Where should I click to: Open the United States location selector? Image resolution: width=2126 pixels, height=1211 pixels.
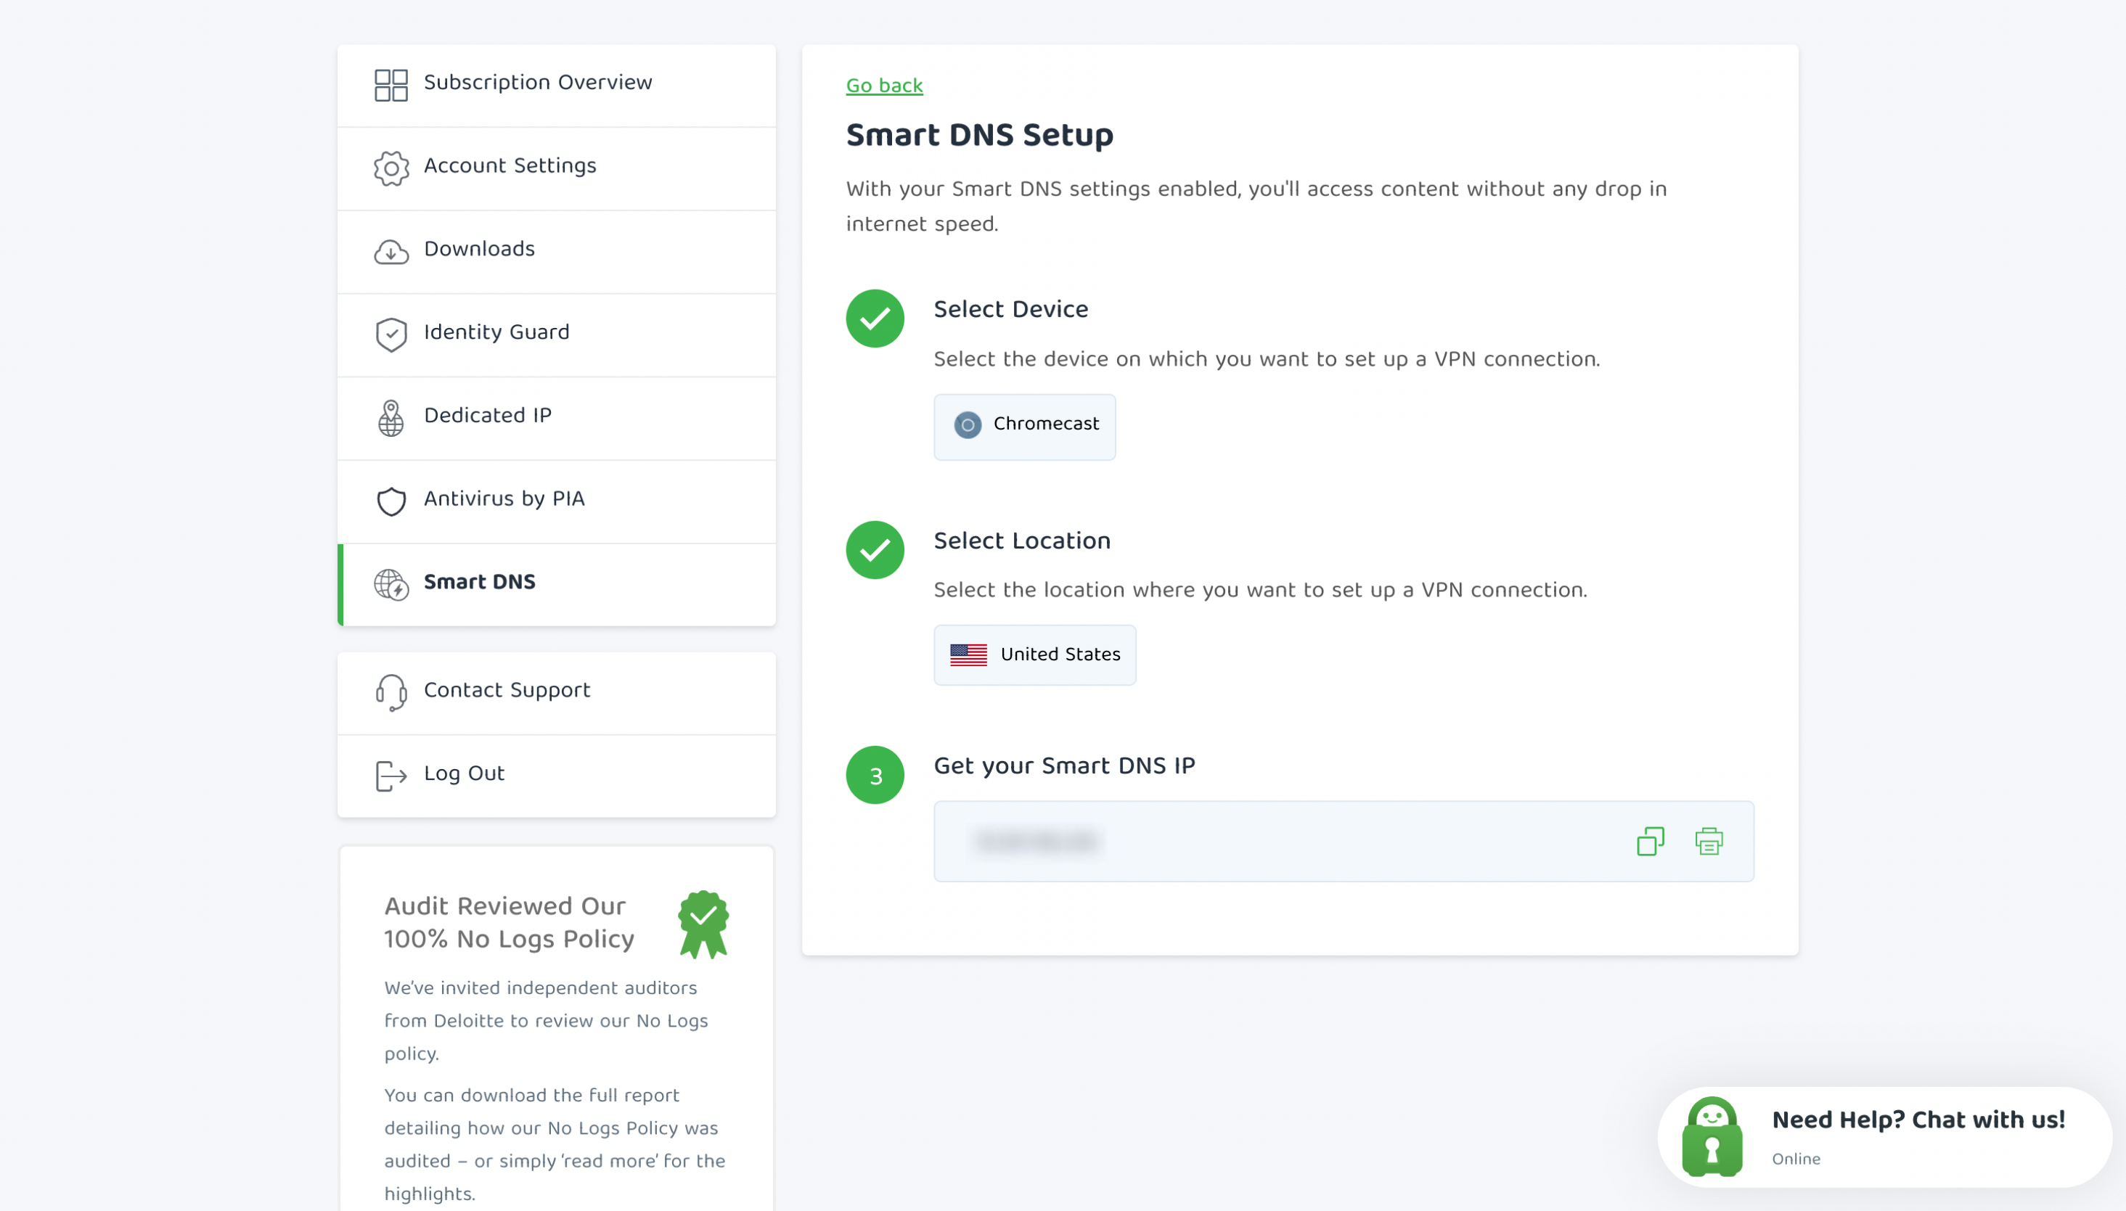(x=1035, y=655)
